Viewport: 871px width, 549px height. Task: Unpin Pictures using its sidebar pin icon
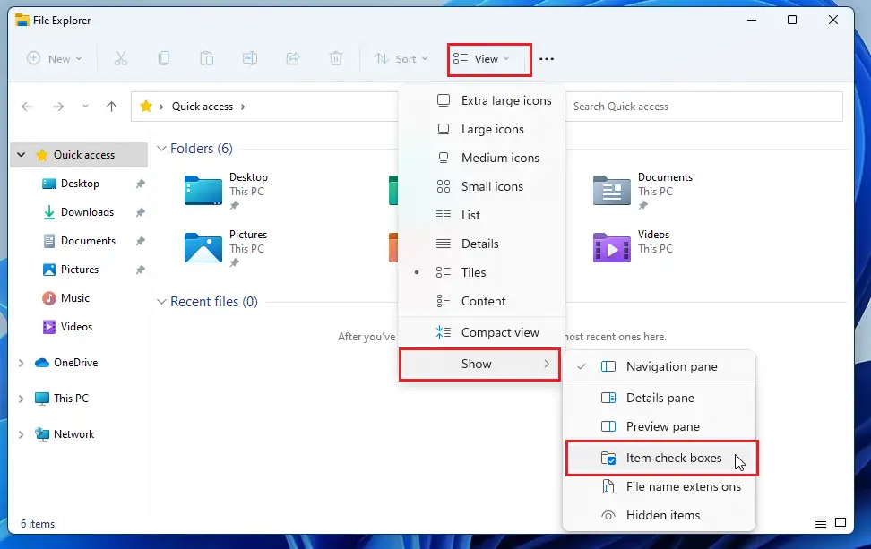click(141, 270)
